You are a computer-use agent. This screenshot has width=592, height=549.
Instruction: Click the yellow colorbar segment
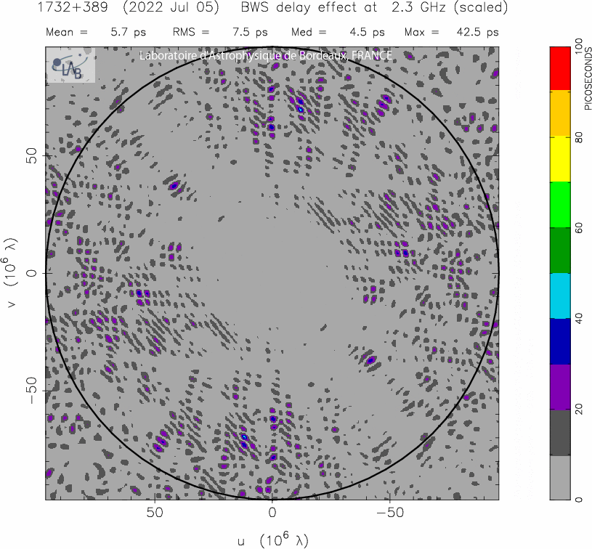point(559,159)
